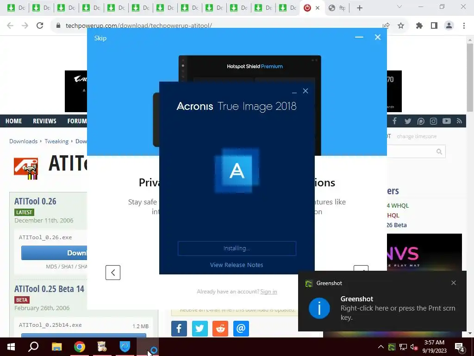
Task: Open Windows Start menu
Action: click(x=11, y=347)
